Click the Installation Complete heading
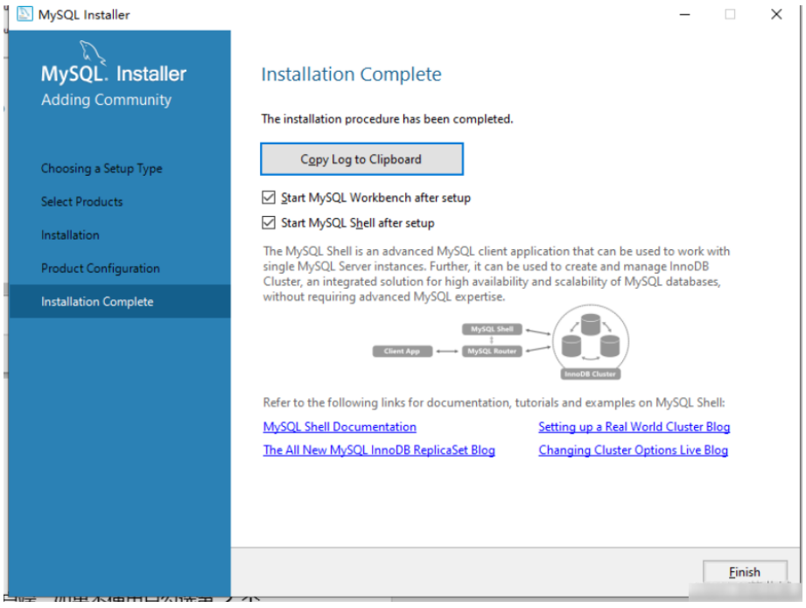This screenshot has width=806, height=608. [351, 74]
